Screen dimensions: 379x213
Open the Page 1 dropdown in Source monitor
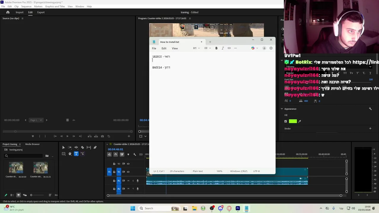36,120
